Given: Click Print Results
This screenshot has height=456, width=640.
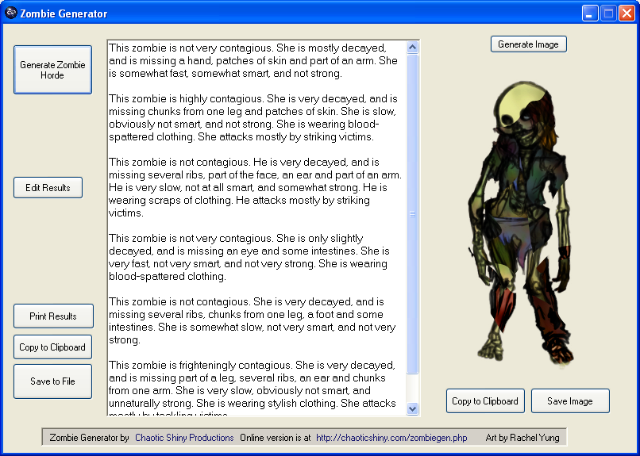Looking at the screenshot, I should (x=53, y=316).
